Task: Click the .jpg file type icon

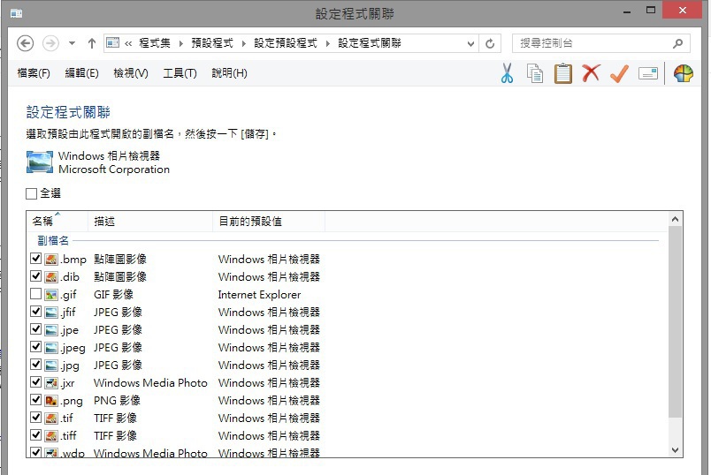Action: (51, 366)
